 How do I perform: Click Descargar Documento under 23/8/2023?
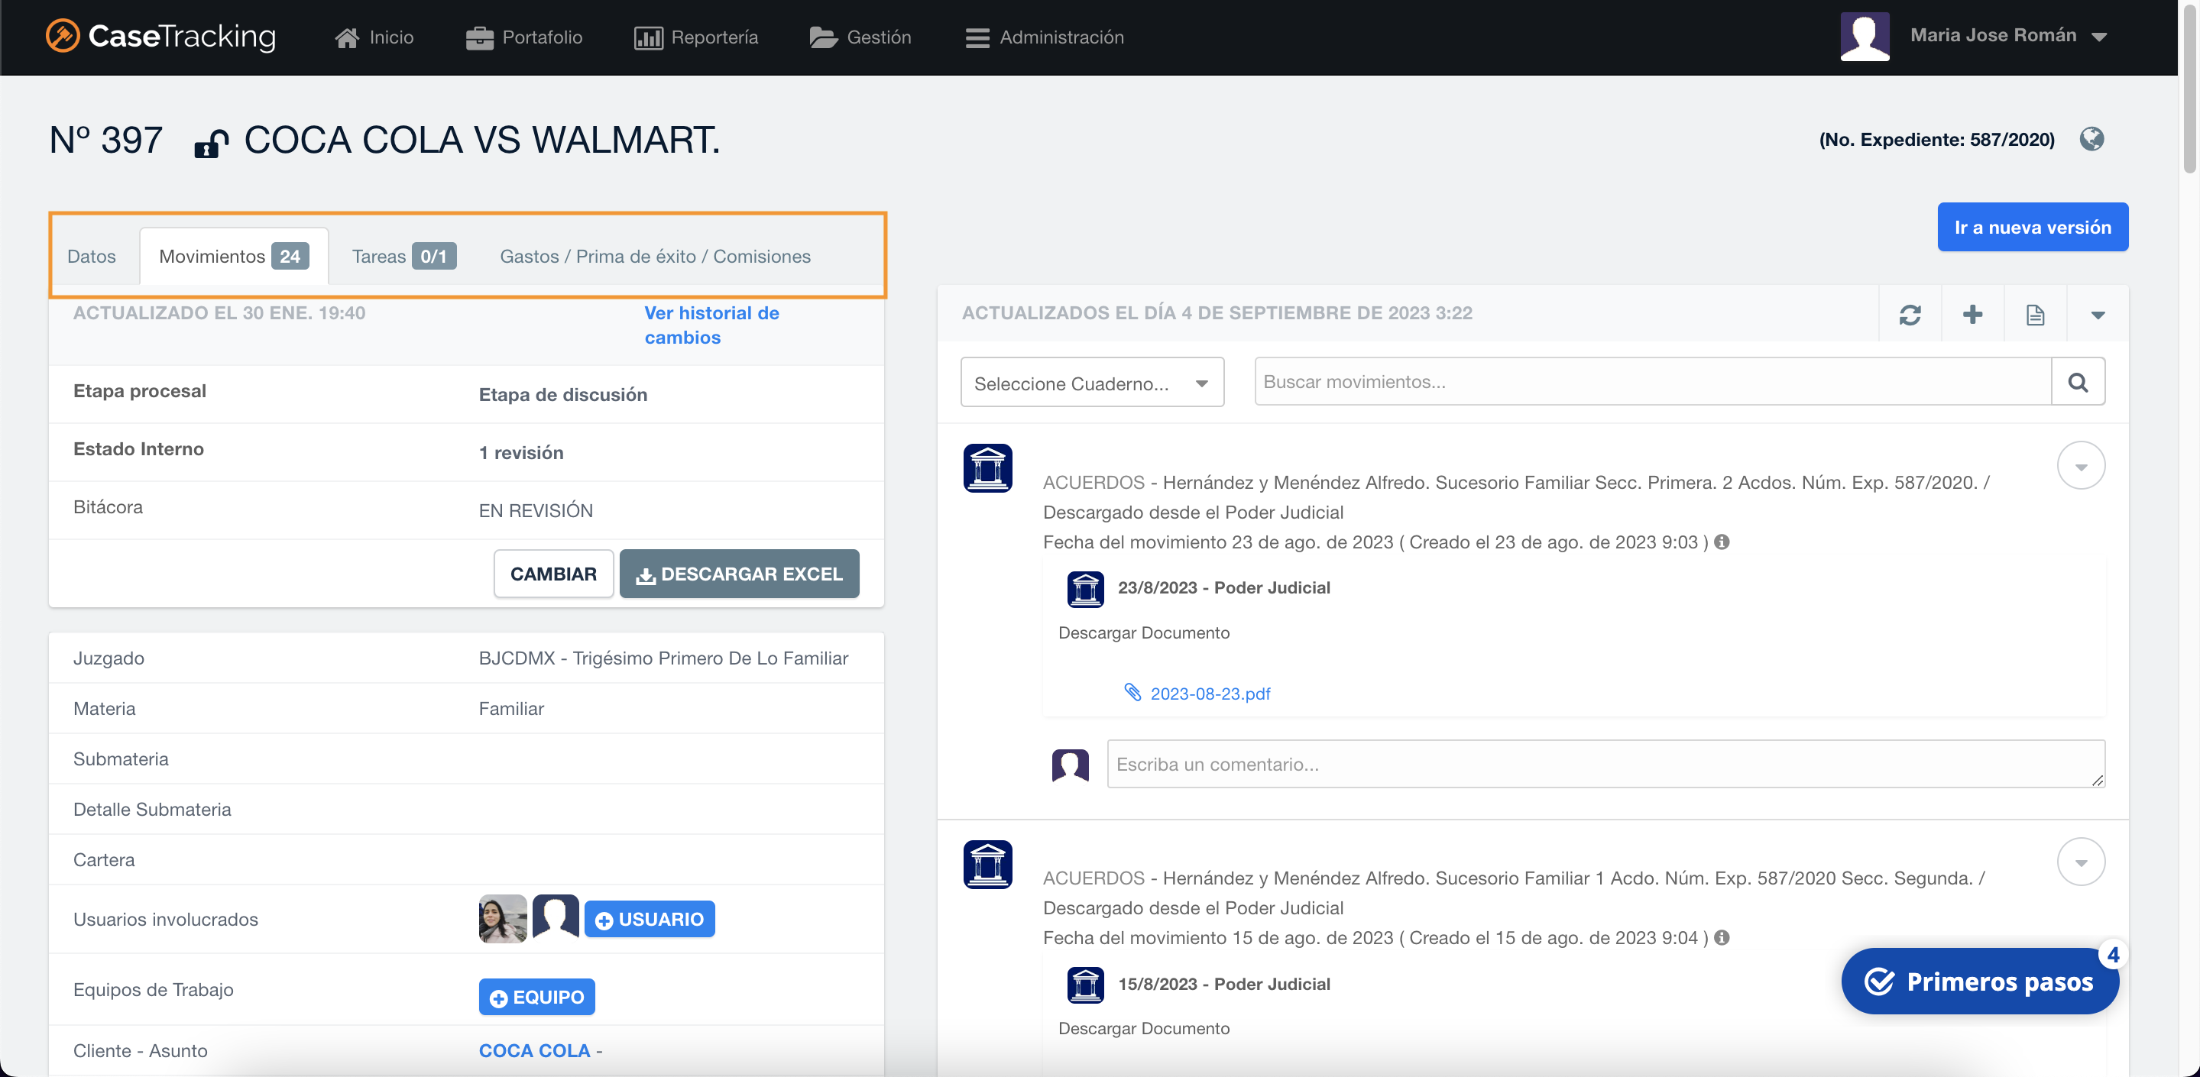(x=1143, y=632)
